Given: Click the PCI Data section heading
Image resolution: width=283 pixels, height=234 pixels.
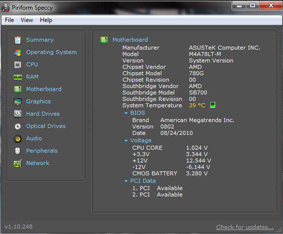Looking at the screenshot, I should [x=143, y=181].
